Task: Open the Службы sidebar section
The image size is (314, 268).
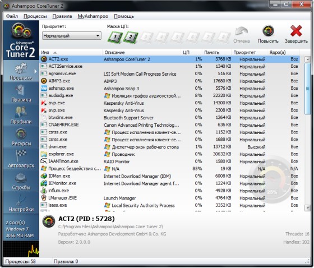Action: (x=21, y=181)
